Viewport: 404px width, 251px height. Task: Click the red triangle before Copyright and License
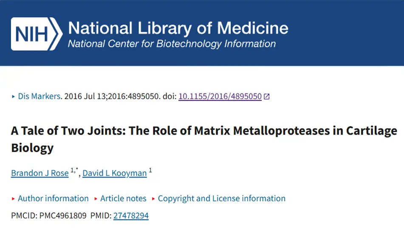[153, 199]
